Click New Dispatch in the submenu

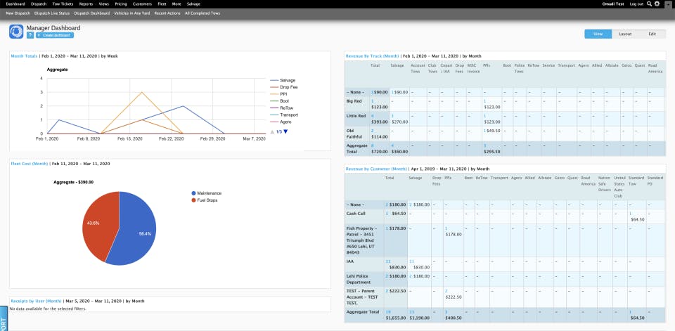point(18,13)
